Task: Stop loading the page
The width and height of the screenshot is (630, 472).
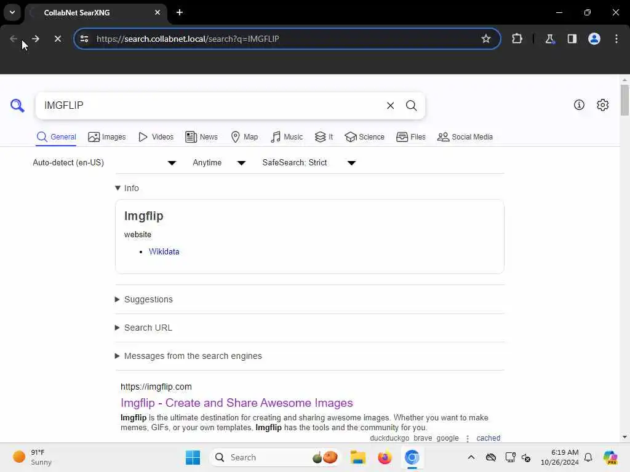Action: click(x=57, y=39)
